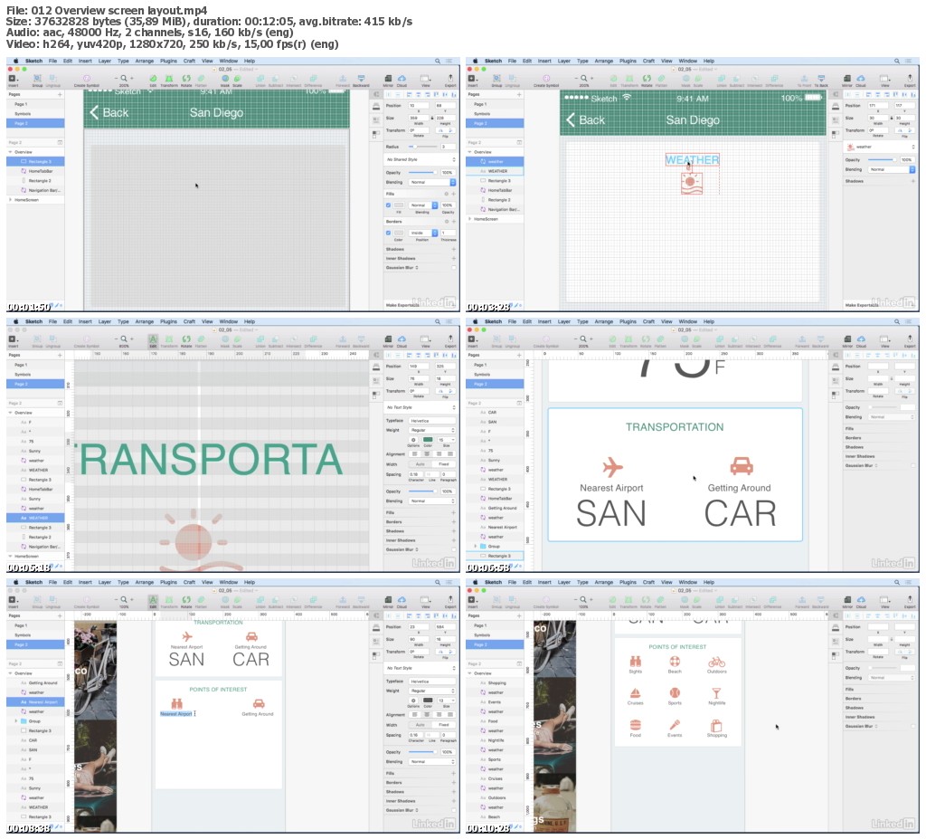Click the Backward icon in the 00:01:50 frame

pyautogui.click(x=361, y=79)
